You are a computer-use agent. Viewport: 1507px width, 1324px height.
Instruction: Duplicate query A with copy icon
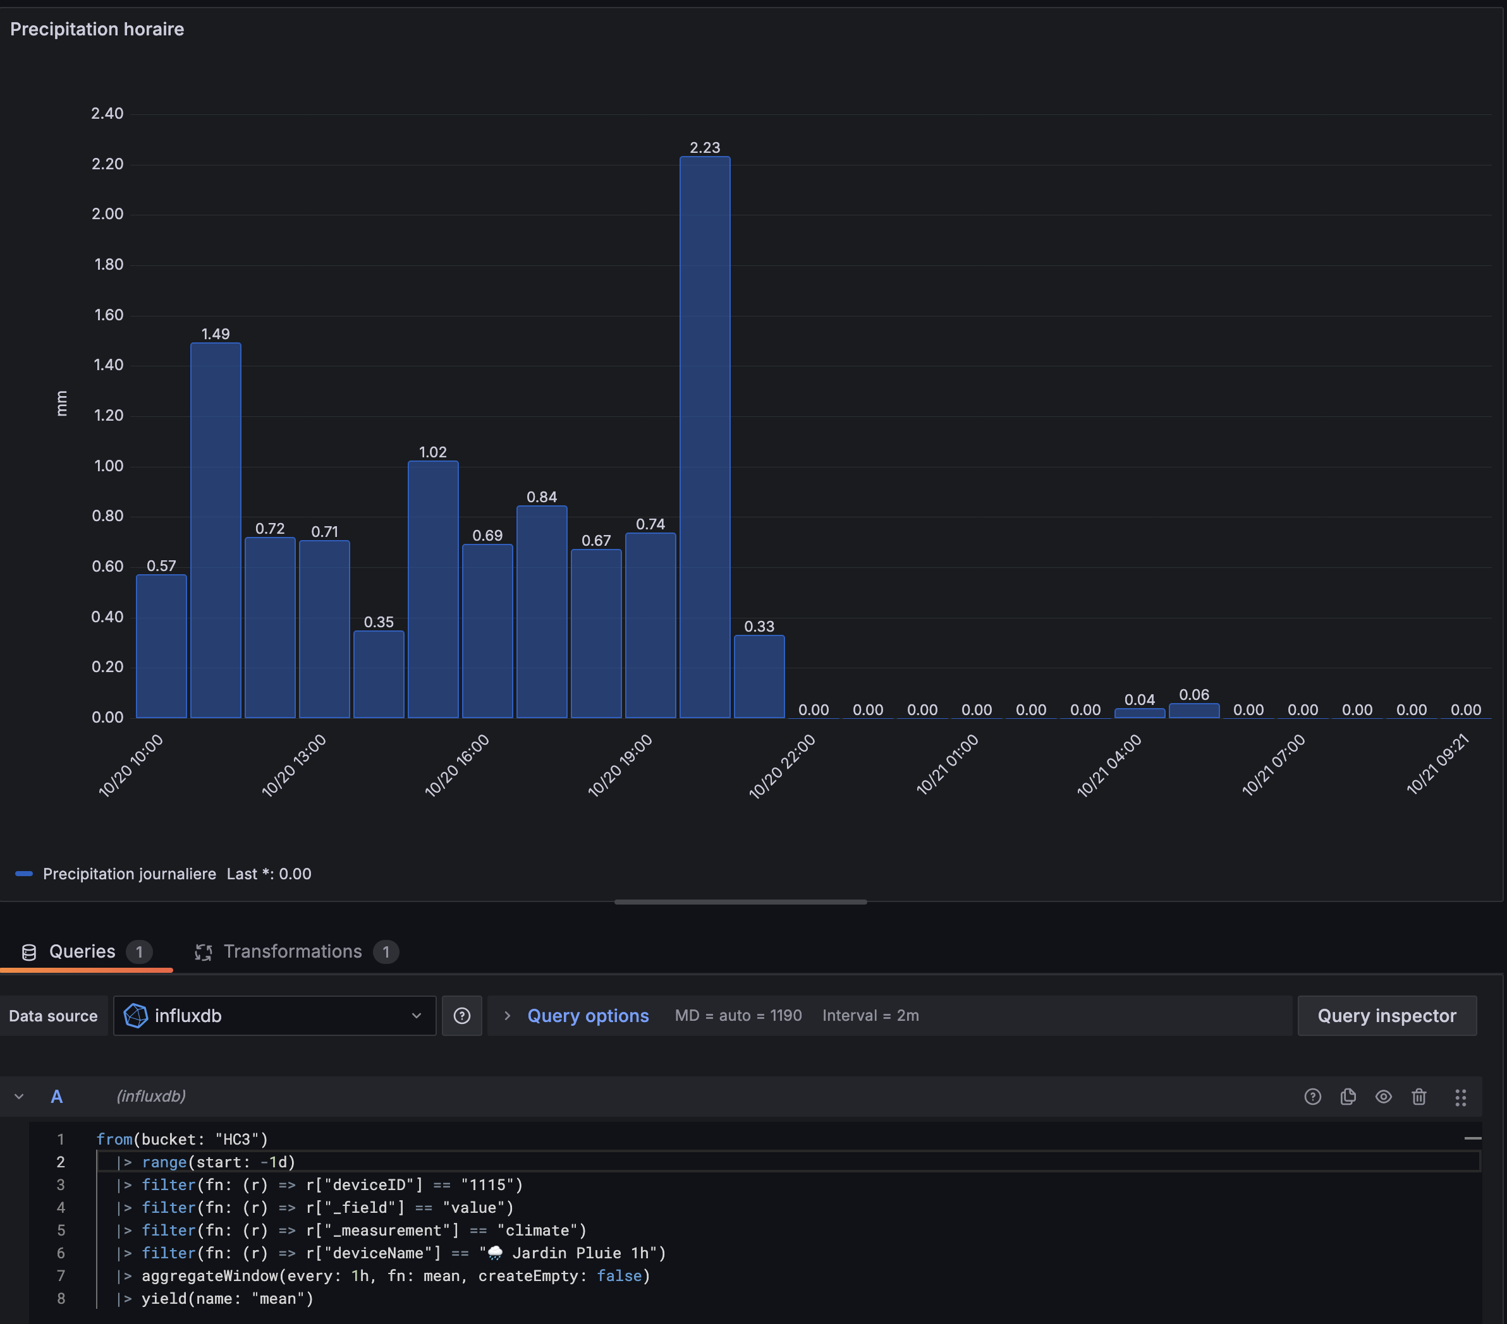tap(1348, 1097)
